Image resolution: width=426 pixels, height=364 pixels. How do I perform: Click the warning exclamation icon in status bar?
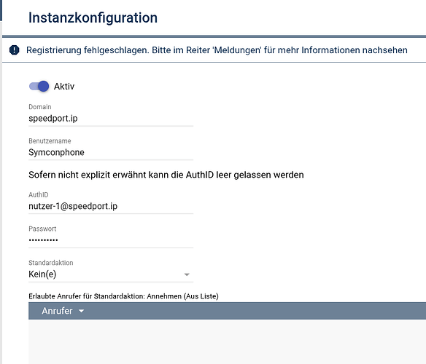[14, 50]
